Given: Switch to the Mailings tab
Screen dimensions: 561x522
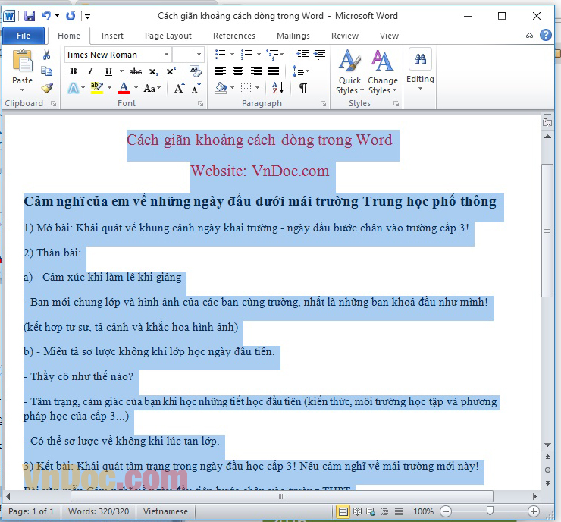Looking at the screenshot, I should 293,36.
